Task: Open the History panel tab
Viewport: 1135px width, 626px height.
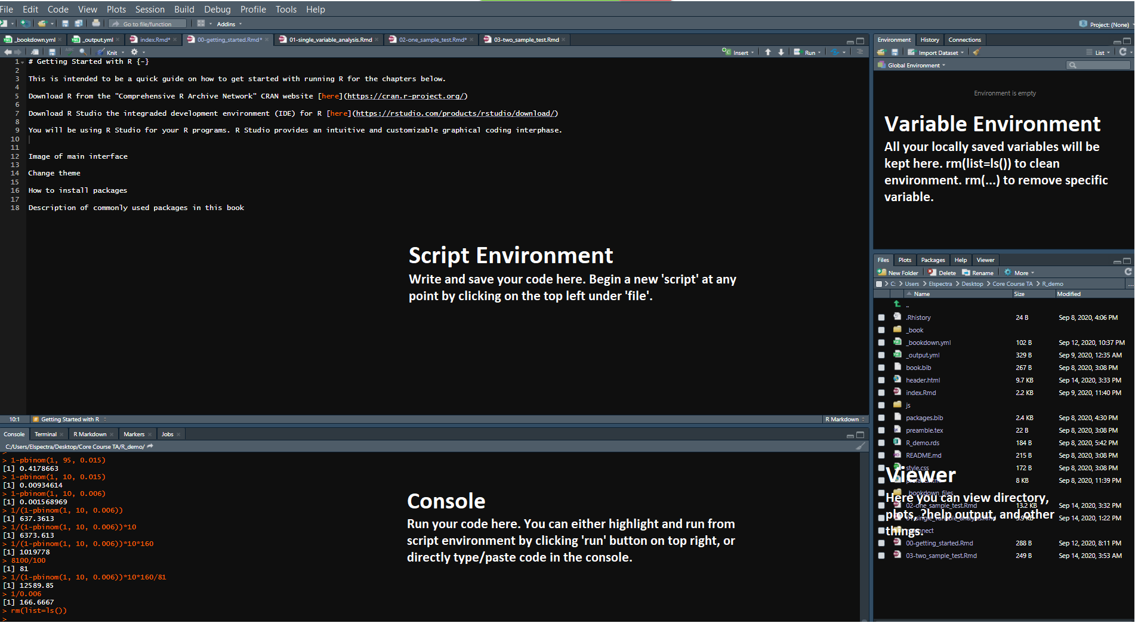Action: 930,39
